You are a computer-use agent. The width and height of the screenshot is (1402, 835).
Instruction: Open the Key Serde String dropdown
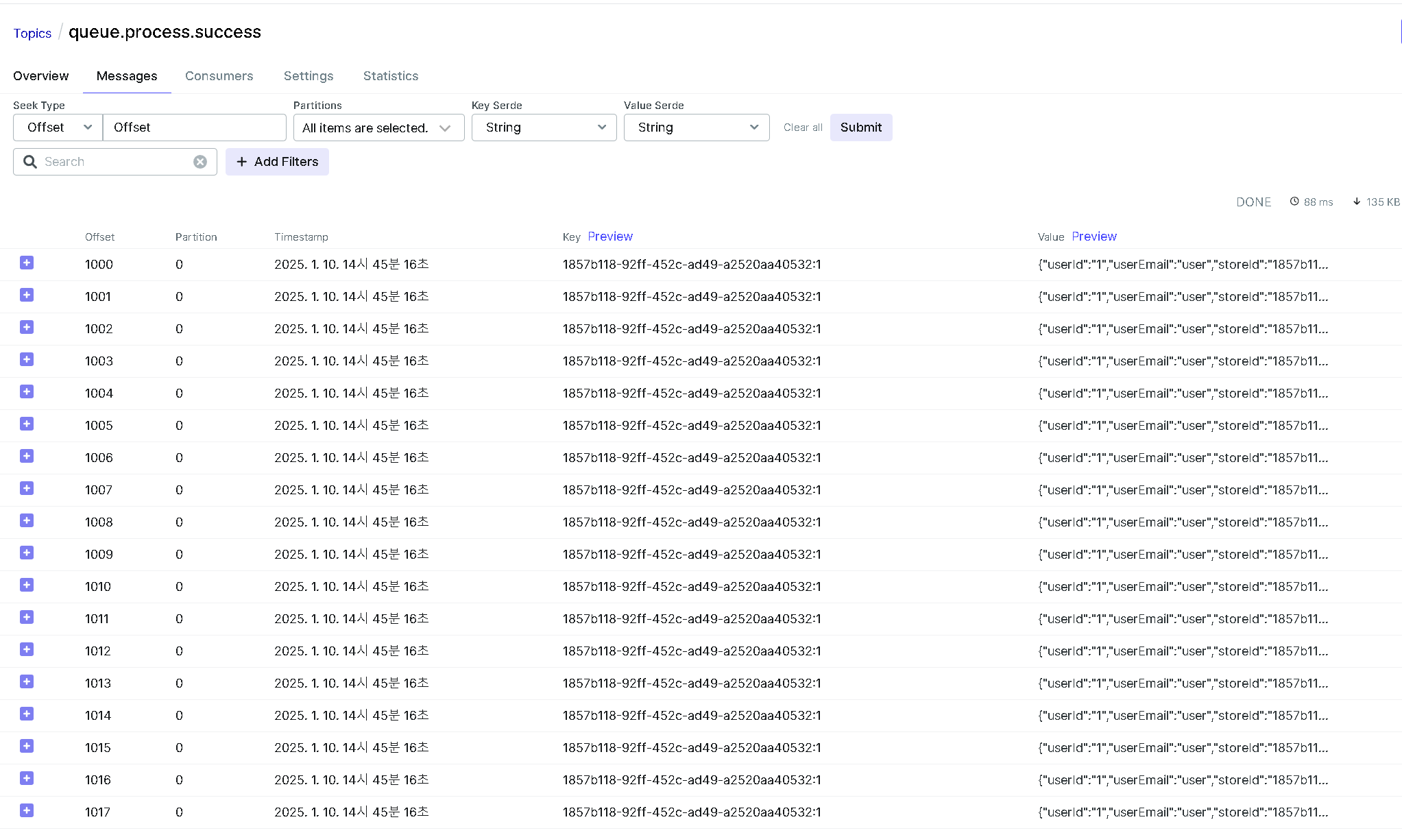tap(544, 128)
